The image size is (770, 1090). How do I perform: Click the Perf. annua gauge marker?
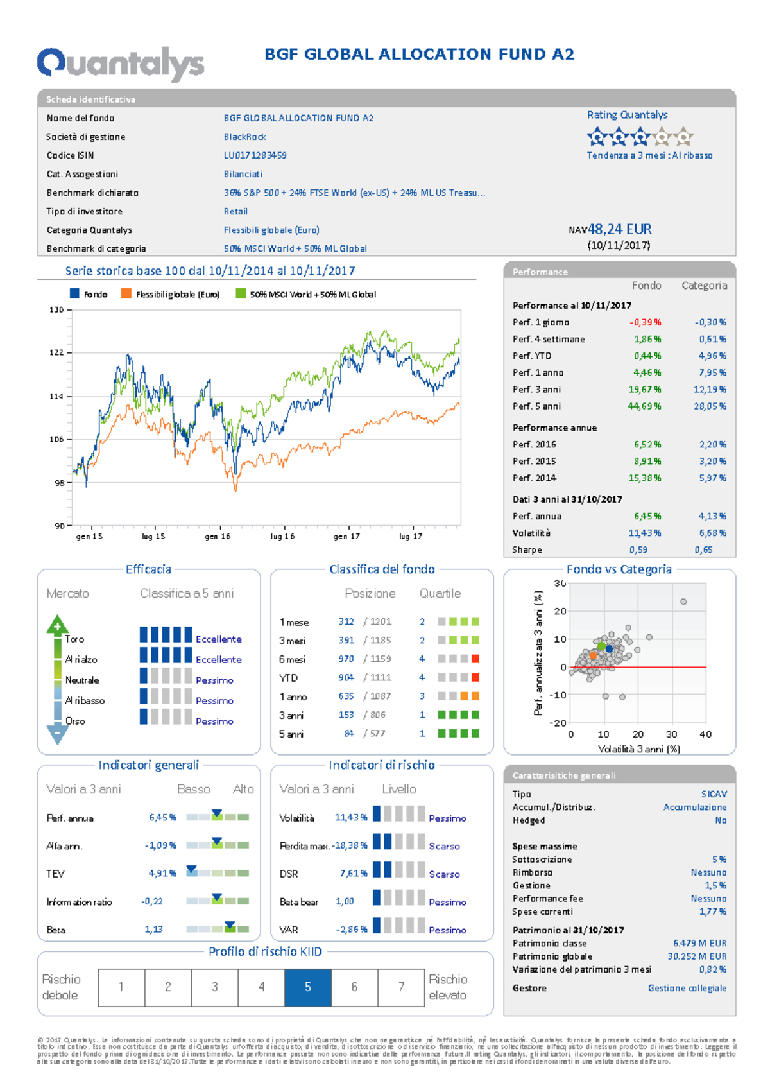pyautogui.click(x=217, y=814)
